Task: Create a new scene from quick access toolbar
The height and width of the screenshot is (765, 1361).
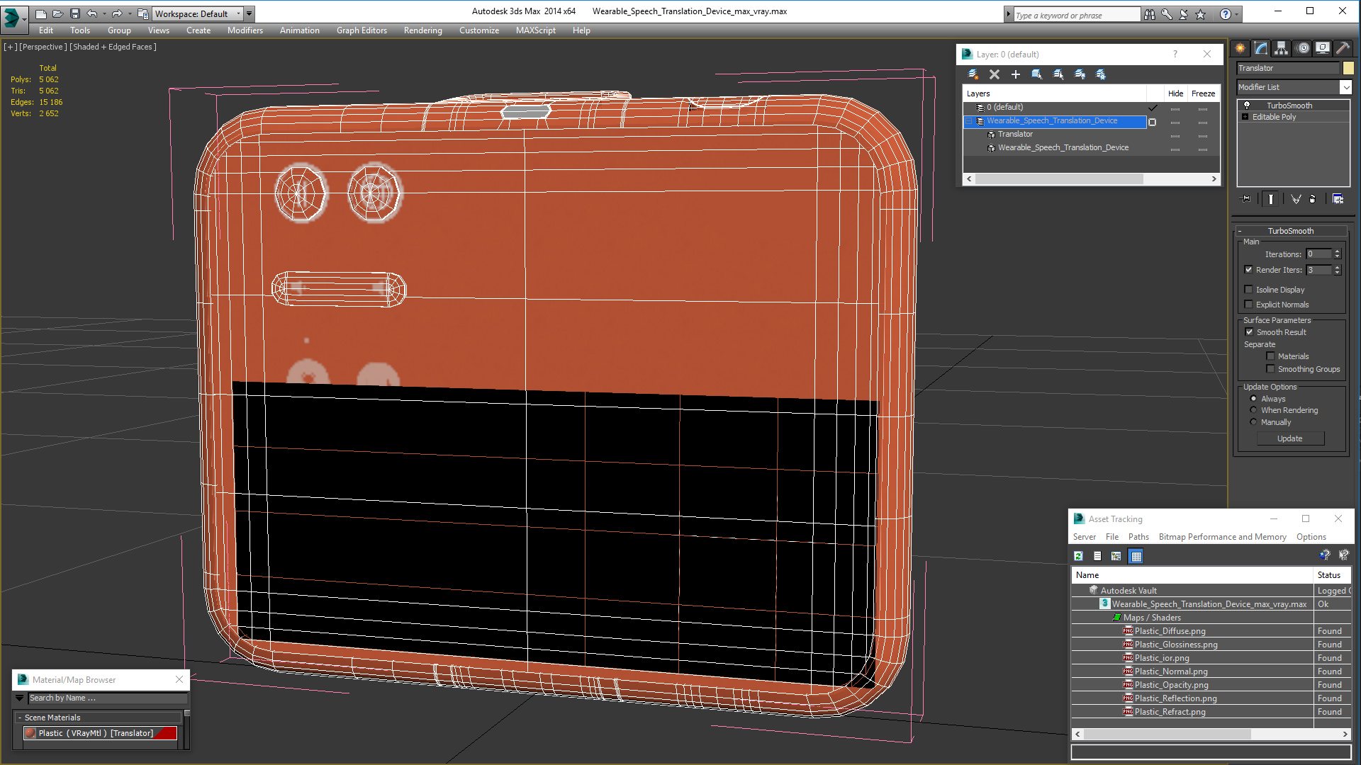Action: pos(41,13)
